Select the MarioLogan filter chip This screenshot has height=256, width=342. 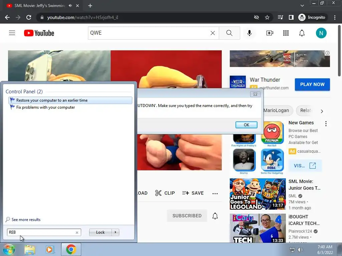276,110
